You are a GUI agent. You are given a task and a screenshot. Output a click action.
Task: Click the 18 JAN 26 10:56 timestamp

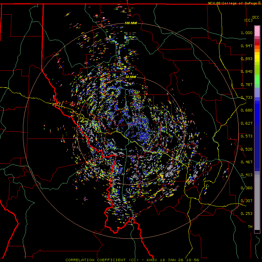pyautogui.click(x=180, y=260)
